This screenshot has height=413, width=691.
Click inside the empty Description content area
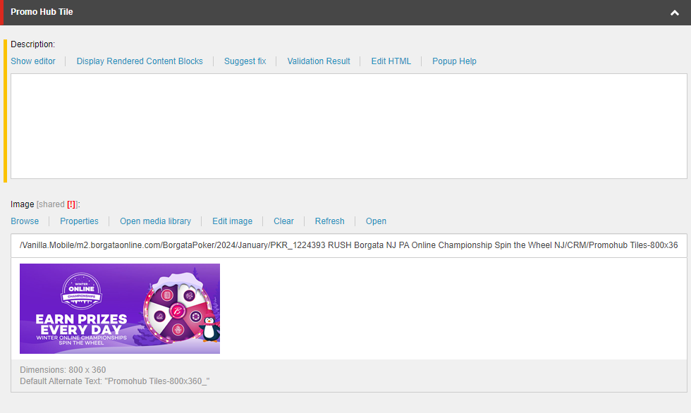[x=348, y=126]
